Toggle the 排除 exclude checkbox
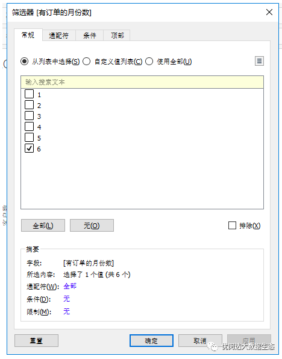The image size is (282, 359). pyautogui.click(x=232, y=225)
